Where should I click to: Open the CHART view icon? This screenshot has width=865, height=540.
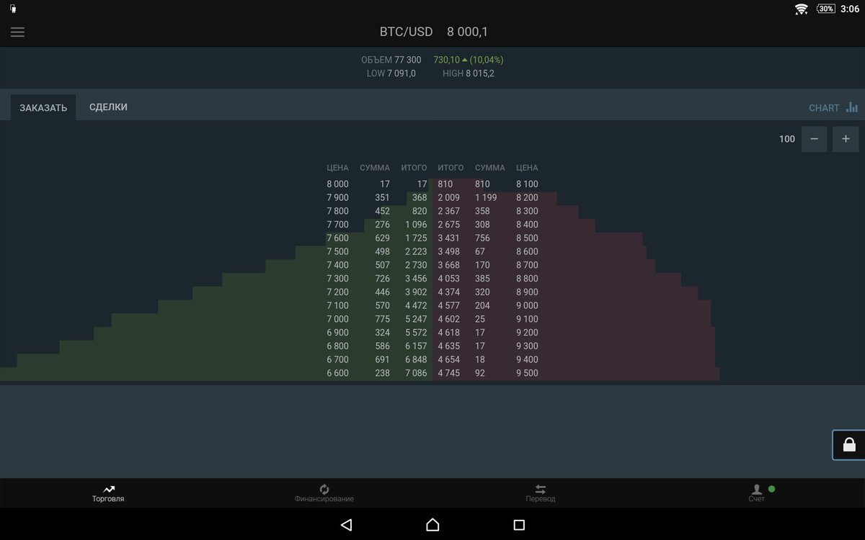pyautogui.click(x=852, y=107)
